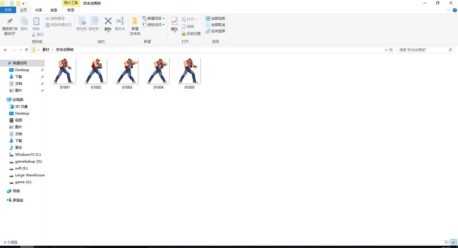Open the Manage (管理) tab

pyautogui.click(x=71, y=10)
